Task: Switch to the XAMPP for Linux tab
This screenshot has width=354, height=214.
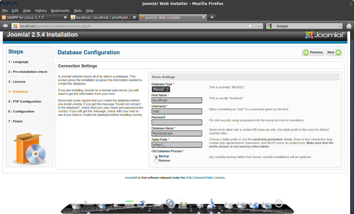Action: click(35, 17)
